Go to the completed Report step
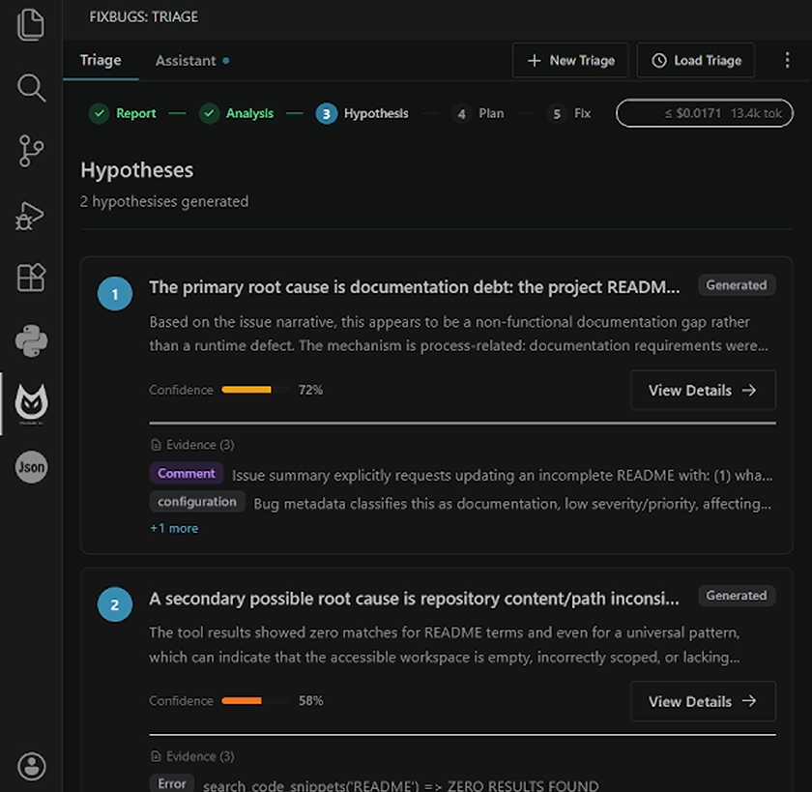 point(122,113)
